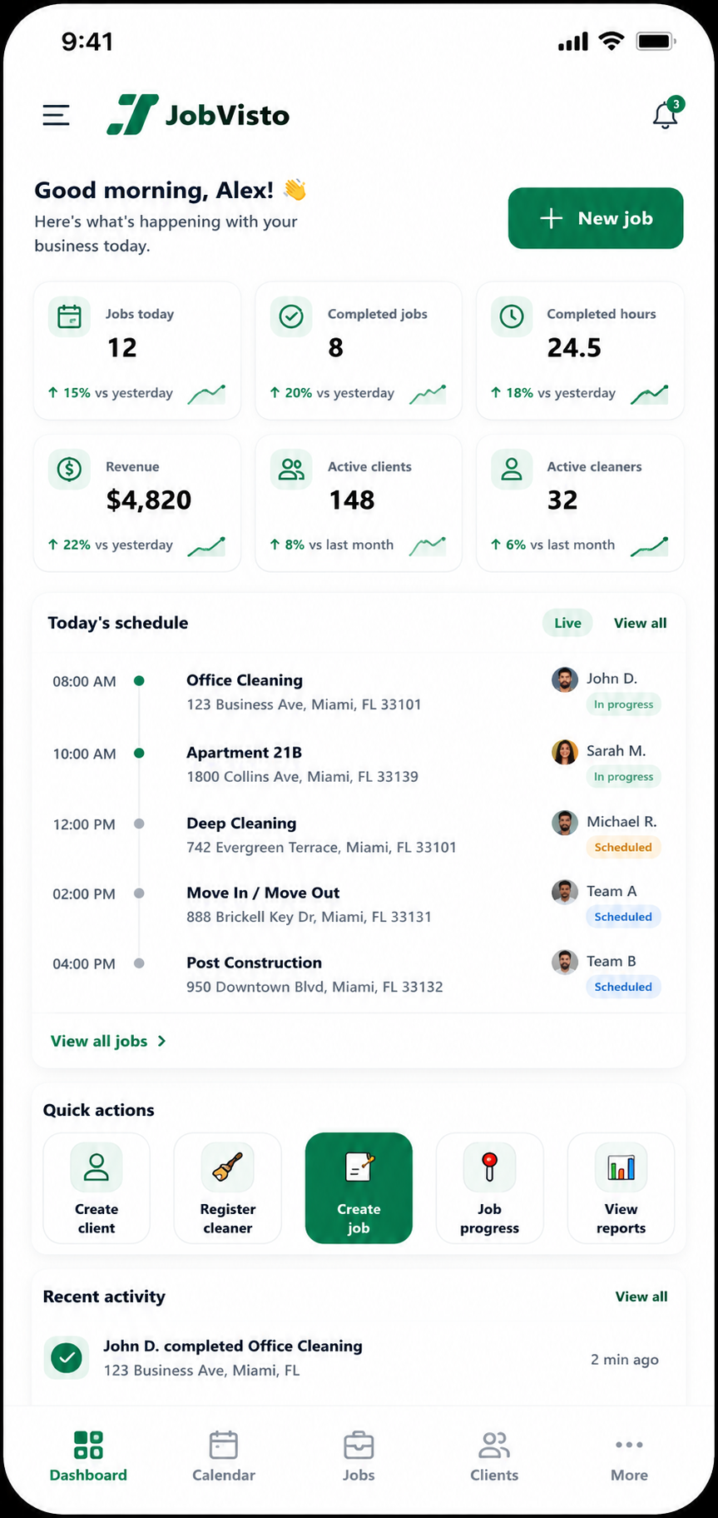Click Team B's Scheduled badge

point(623,987)
